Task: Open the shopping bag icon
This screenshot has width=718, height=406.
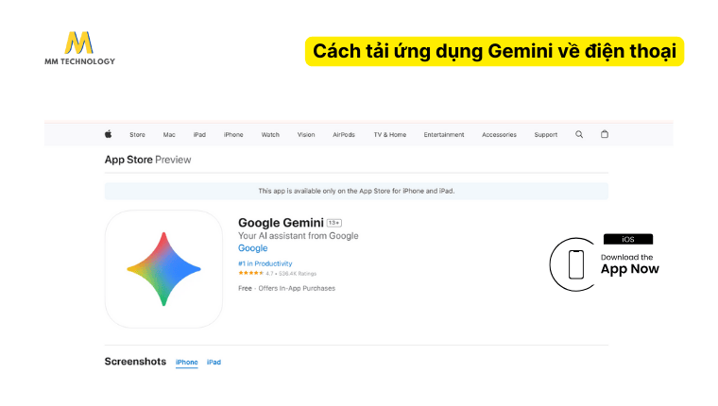Action: tap(605, 134)
